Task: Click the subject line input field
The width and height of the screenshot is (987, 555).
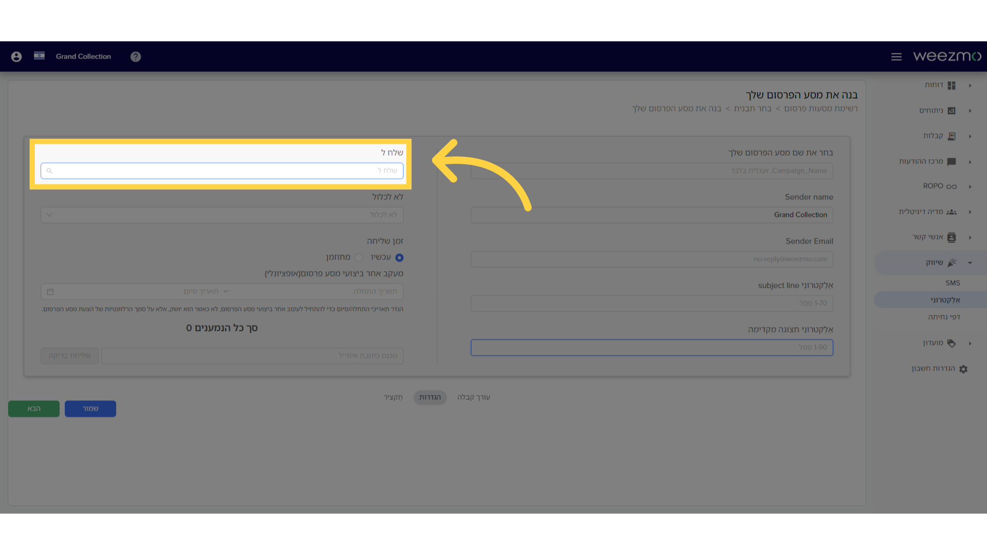Action: 652,303
